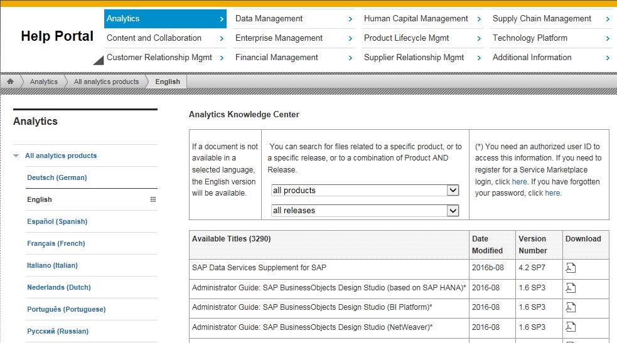Collapse All analytics products tree arrow
This screenshot has width=617, height=343.
[16, 156]
